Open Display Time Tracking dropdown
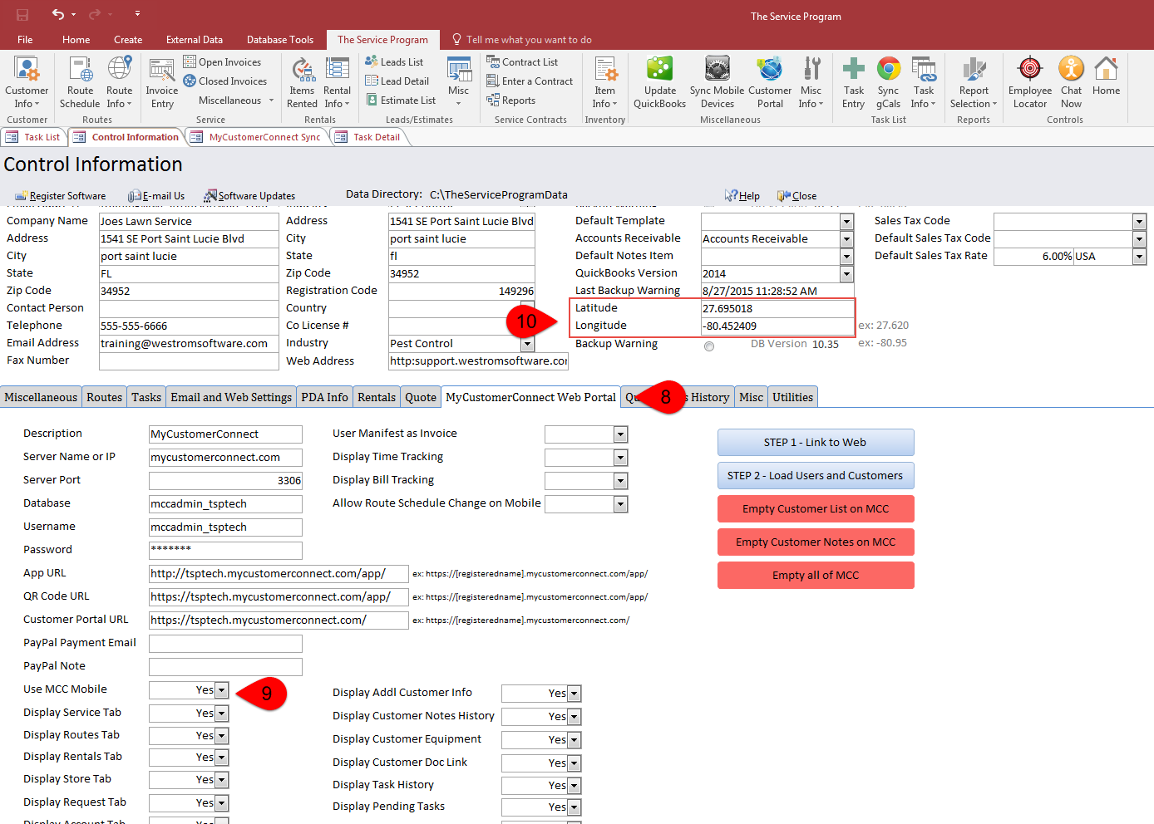The width and height of the screenshot is (1154, 824). [x=620, y=458]
